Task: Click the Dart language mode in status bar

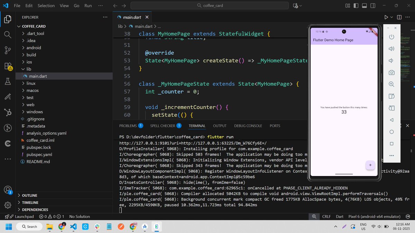Action: pyautogui.click(x=340, y=216)
